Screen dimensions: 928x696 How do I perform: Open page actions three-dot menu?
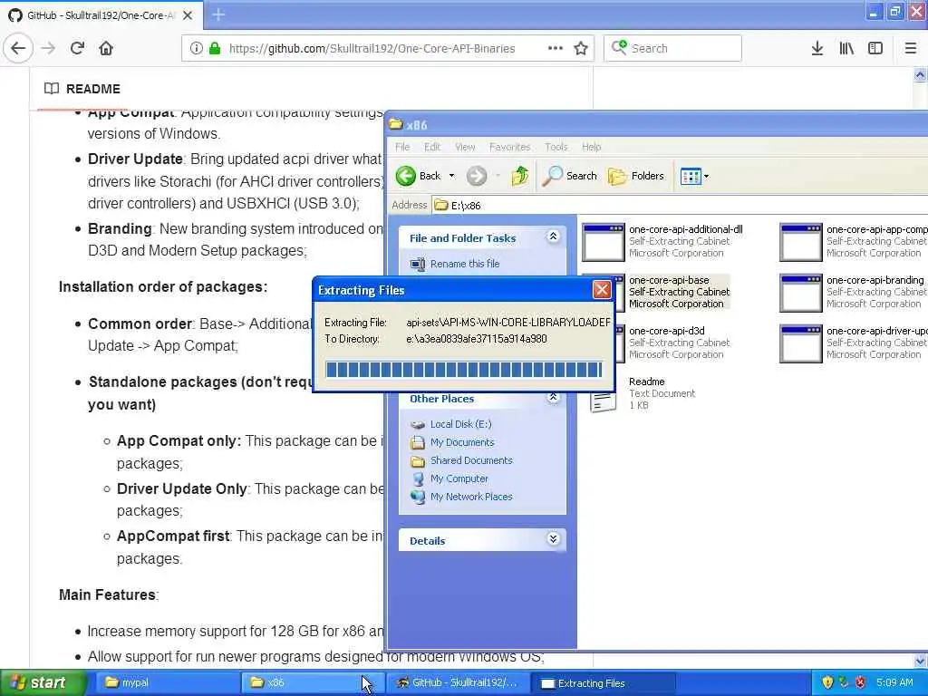pyautogui.click(x=556, y=48)
